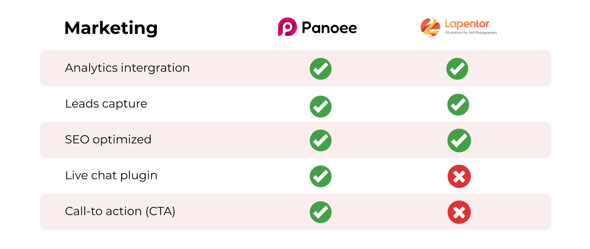Click the Panoee brand name text
The image size is (590, 249).
329,28
